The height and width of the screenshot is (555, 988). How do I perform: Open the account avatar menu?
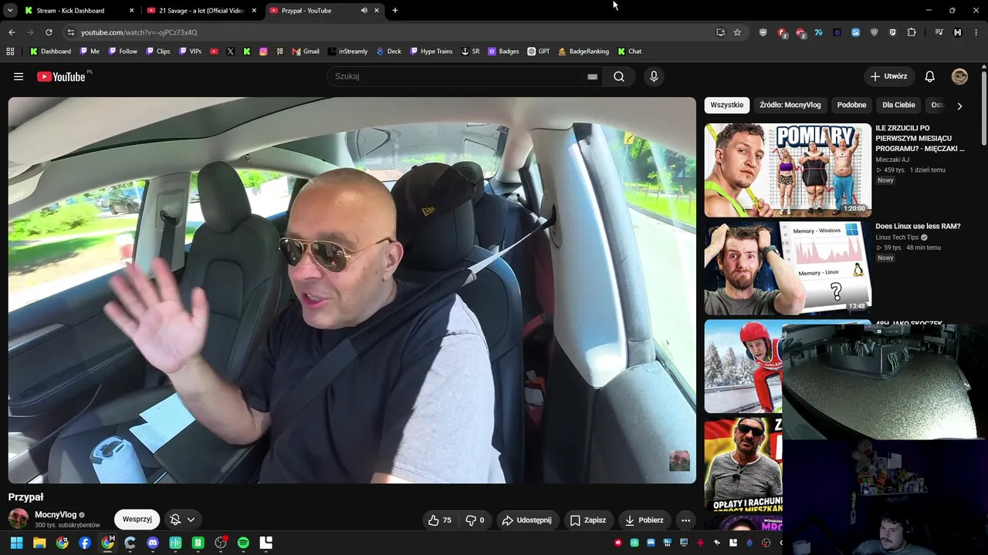[959, 76]
